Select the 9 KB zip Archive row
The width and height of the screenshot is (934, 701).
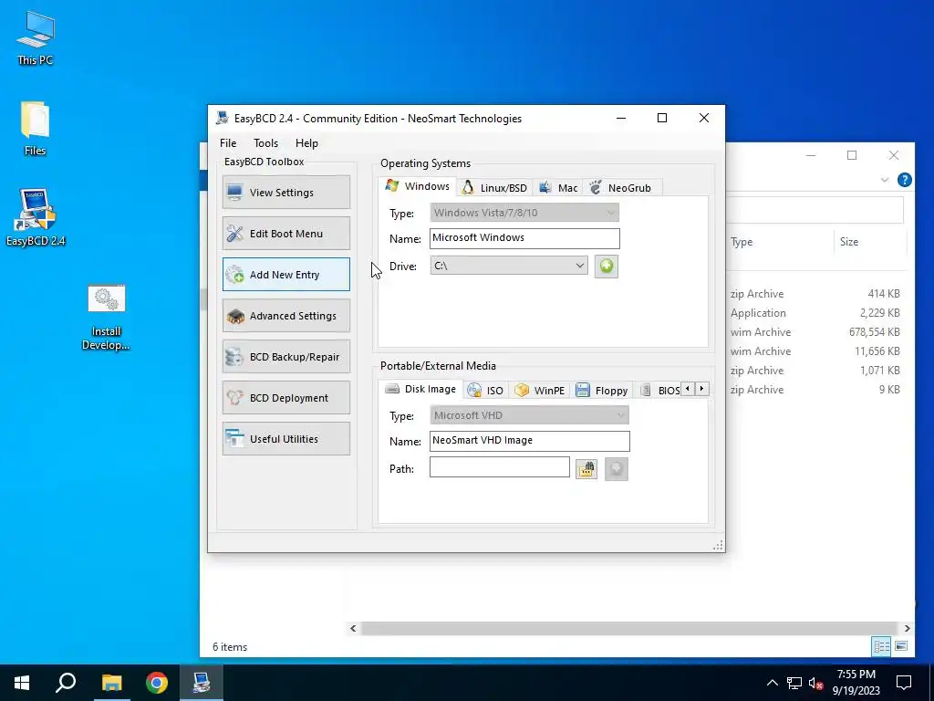pyautogui.click(x=817, y=389)
